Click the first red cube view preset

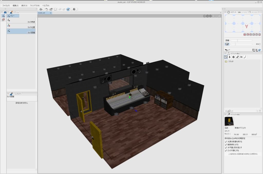[245, 34]
